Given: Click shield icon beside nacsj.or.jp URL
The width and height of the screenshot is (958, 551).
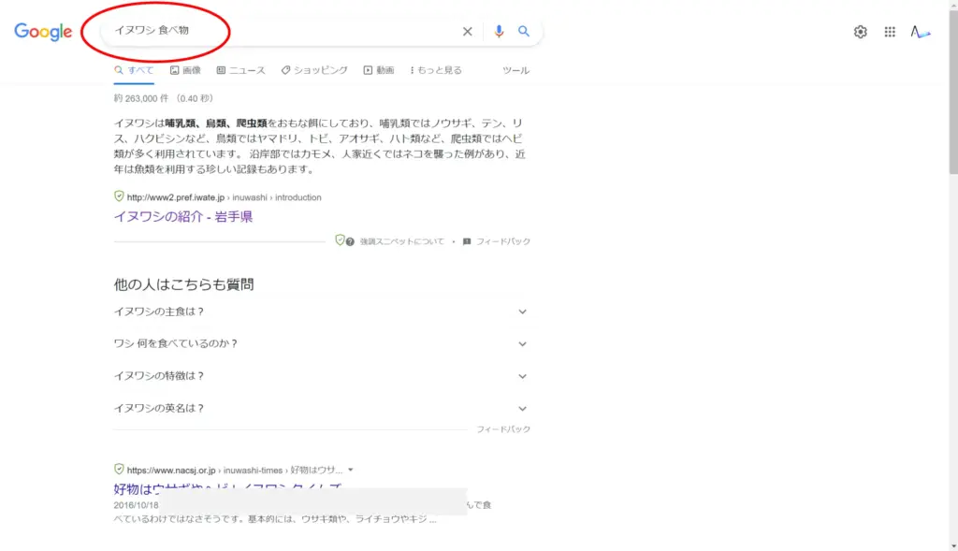Looking at the screenshot, I should [119, 469].
